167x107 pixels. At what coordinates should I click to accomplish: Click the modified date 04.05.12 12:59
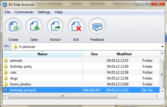coord(118,67)
